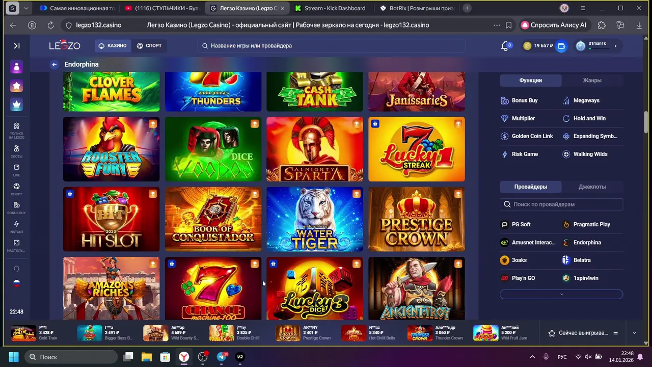Open the d1man1k profile avatar
The width and height of the screenshot is (652, 367).
pyautogui.click(x=581, y=46)
